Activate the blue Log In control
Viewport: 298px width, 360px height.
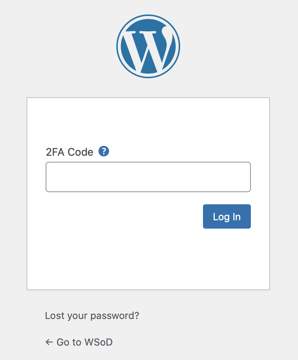(x=227, y=216)
